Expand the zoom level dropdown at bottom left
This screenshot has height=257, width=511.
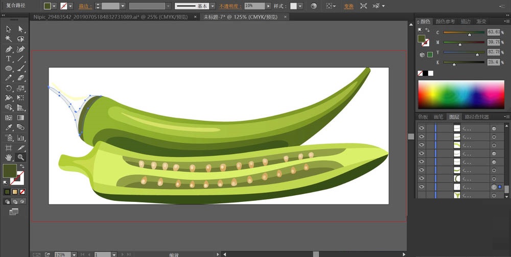[x=75, y=254]
